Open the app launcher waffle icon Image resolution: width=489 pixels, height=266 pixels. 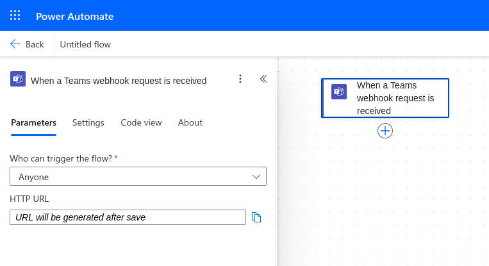pos(15,15)
